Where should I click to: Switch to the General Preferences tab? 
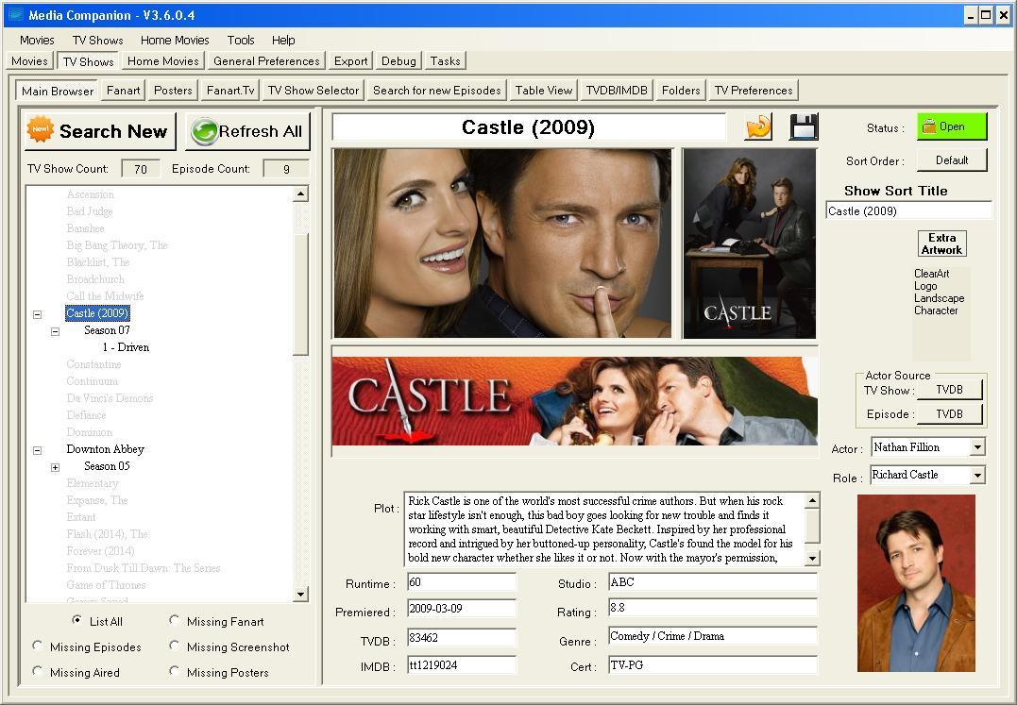[x=266, y=61]
